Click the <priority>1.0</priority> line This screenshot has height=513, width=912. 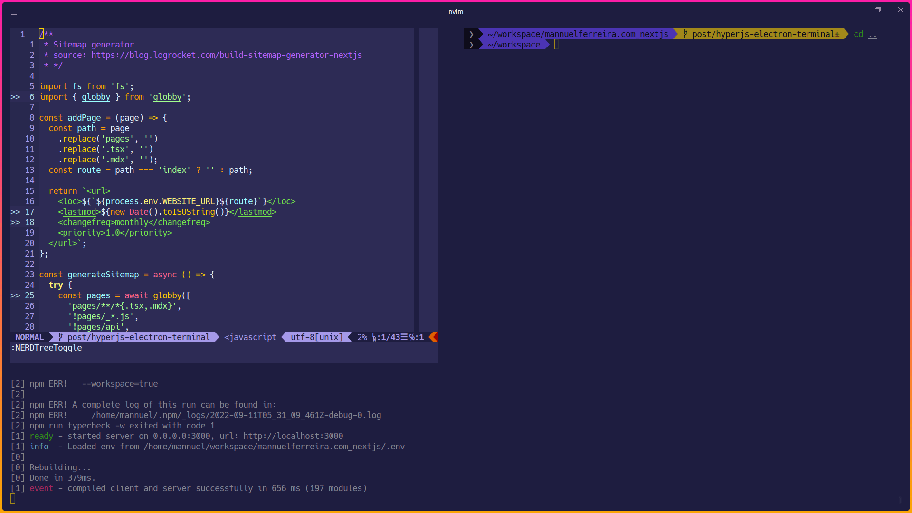coord(115,233)
